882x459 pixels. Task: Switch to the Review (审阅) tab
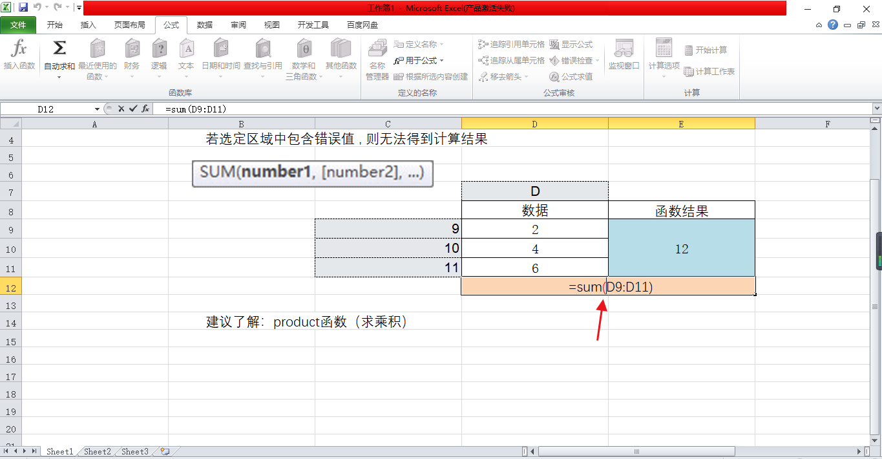click(x=238, y=25)
